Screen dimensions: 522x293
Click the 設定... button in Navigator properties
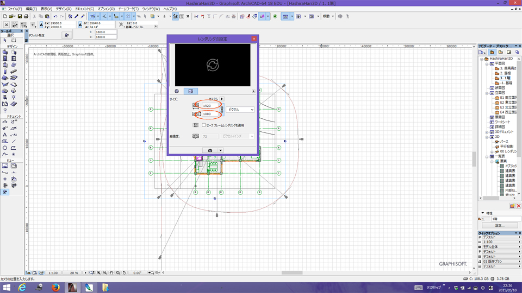pos(499,226)
